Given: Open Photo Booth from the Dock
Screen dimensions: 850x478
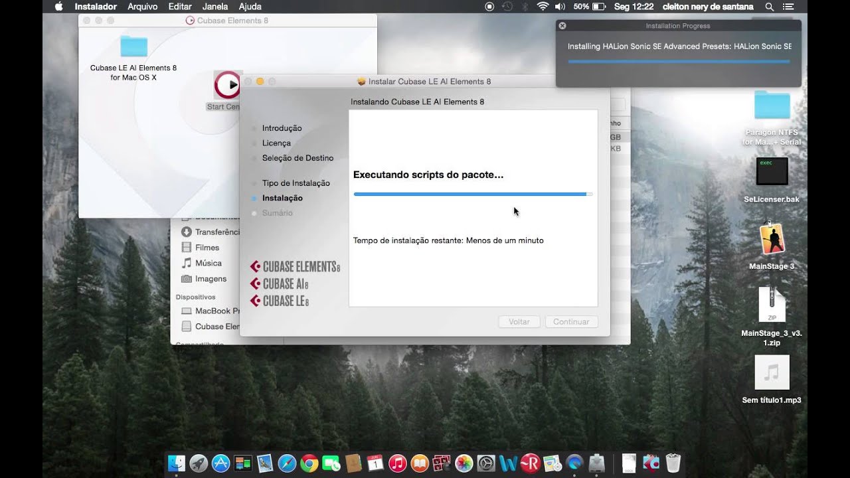Looking at the screenshot, I should click(x=442, y=463).
